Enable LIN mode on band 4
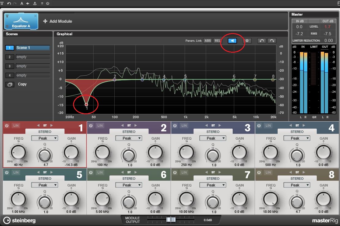 [268, 126]
